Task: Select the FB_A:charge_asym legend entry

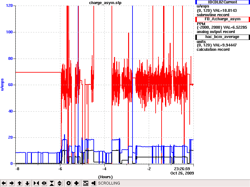Action: pyautogui.click(x=222, y=19)
